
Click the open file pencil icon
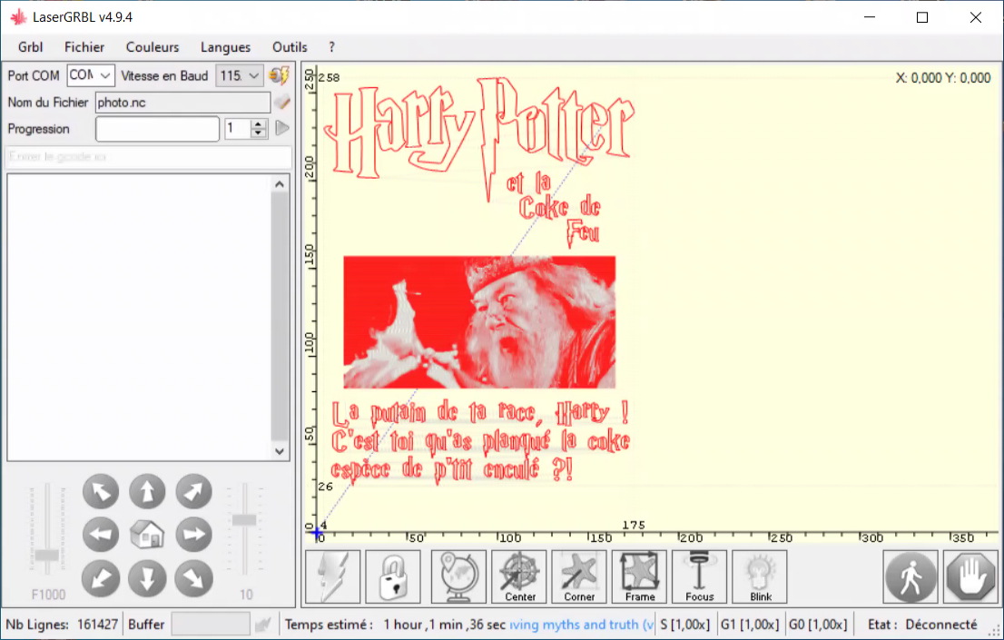tap(281, 102)
